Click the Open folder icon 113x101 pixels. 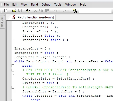click(x=14, y=11)
